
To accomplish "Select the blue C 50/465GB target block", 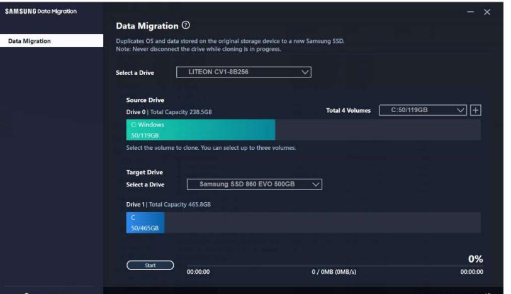I will tap(145, 223).
